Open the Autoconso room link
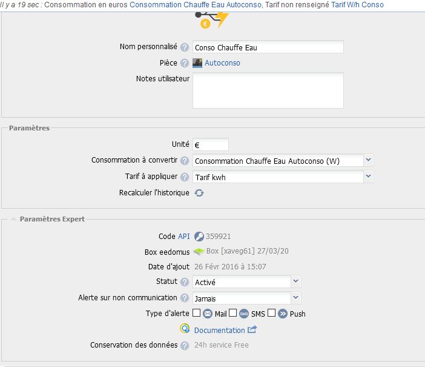The height and width of the screenshot is (367, 425). pos(222,63)
